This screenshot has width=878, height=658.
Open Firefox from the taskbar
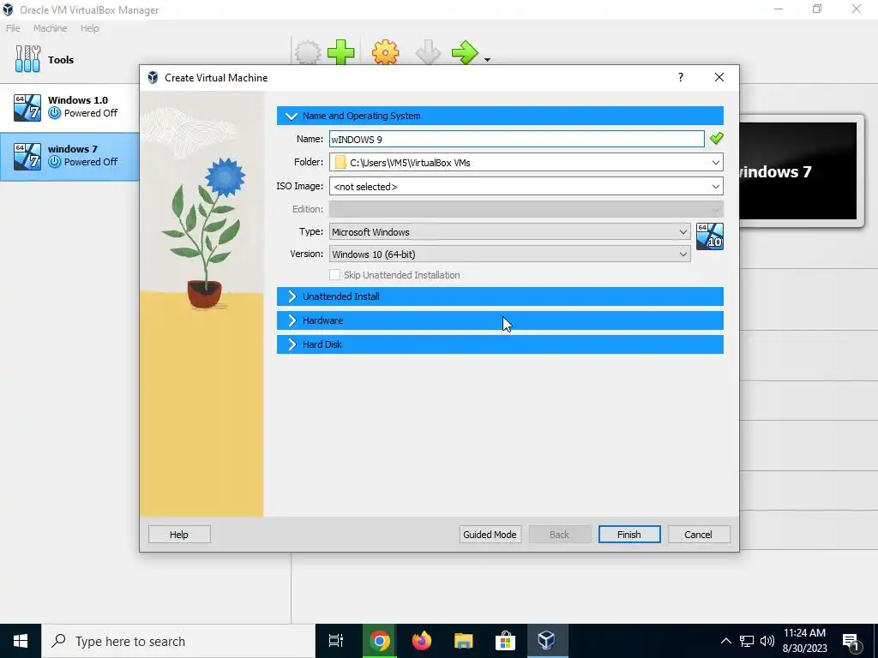coord(422,641)
